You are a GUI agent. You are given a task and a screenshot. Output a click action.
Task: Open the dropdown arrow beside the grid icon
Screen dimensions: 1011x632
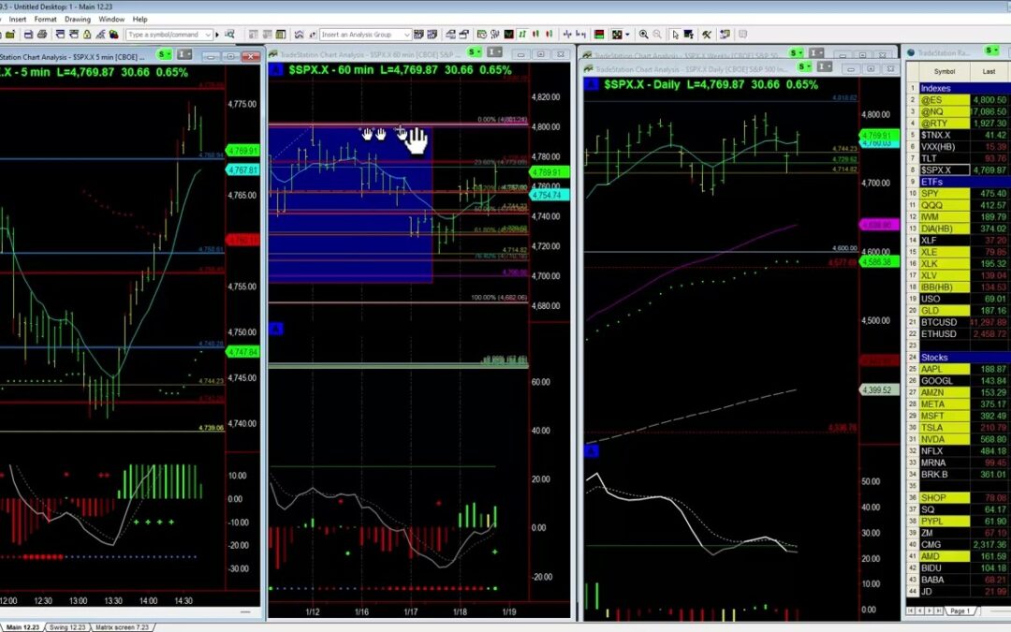point(627,35)
